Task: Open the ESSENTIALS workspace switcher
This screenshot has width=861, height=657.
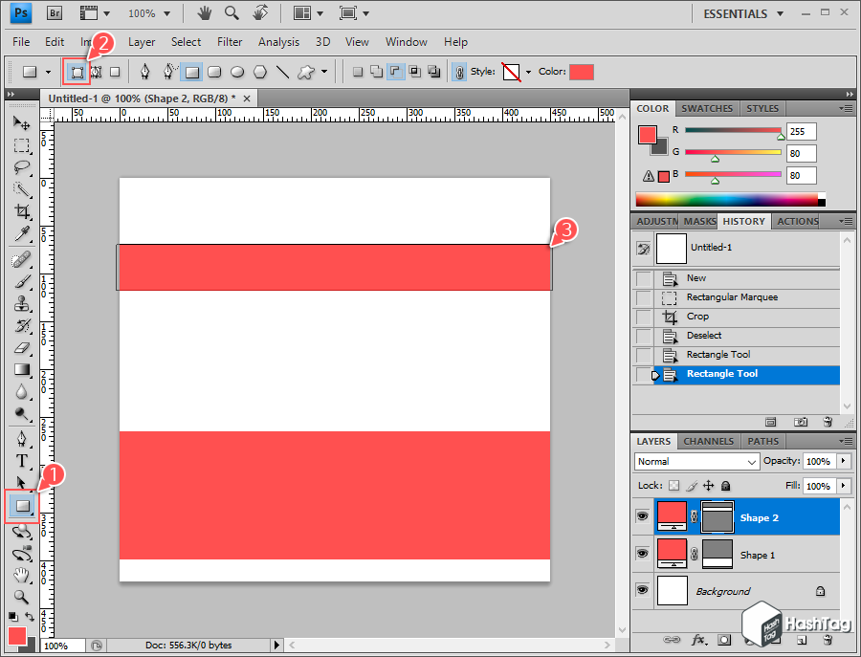Action: pos(739,13)
